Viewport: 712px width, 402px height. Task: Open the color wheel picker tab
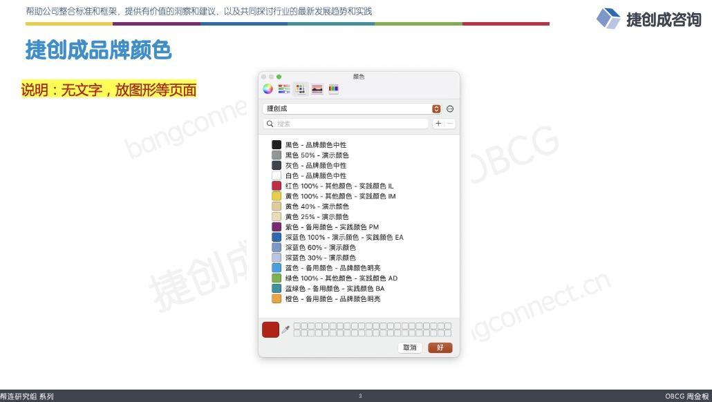pos(268,89)
